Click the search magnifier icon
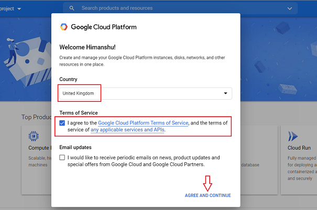This screenshot has width=317, height=210. [x=72, y=8]
